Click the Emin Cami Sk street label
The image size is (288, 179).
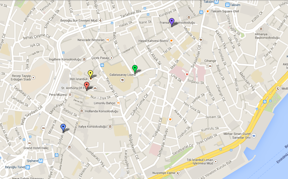coord(52,19)
